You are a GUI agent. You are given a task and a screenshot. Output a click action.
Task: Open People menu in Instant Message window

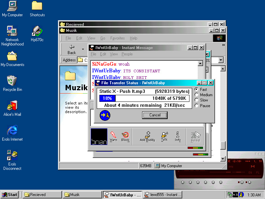[x=127, y=54]
